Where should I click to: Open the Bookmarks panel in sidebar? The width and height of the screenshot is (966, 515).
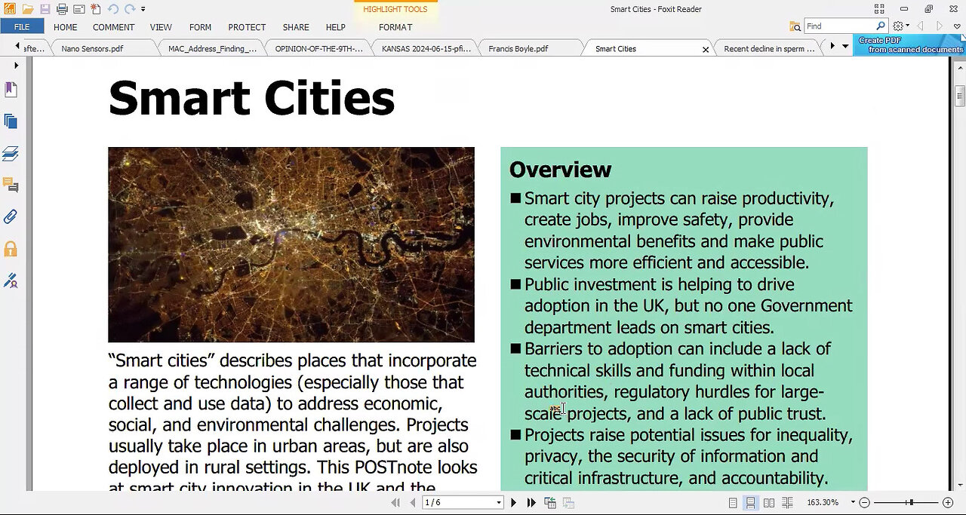pyautogui.click(x=11, y=90)
